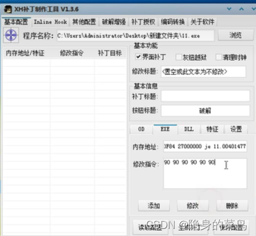Click the 按钮标题 field containing 破解
Screen dimensions: 256x236
coord(205,111)
